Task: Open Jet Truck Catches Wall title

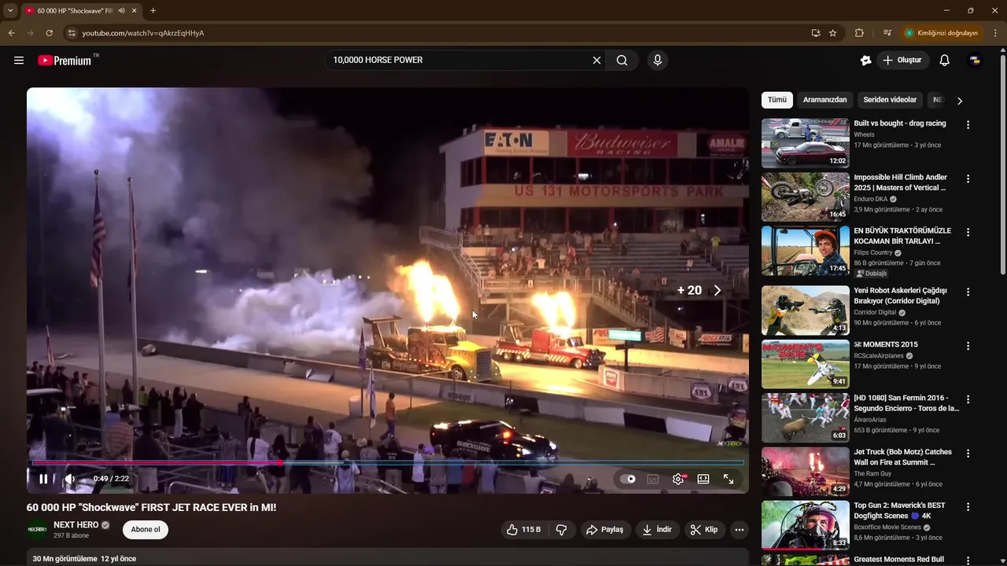Action: point(903,457)
